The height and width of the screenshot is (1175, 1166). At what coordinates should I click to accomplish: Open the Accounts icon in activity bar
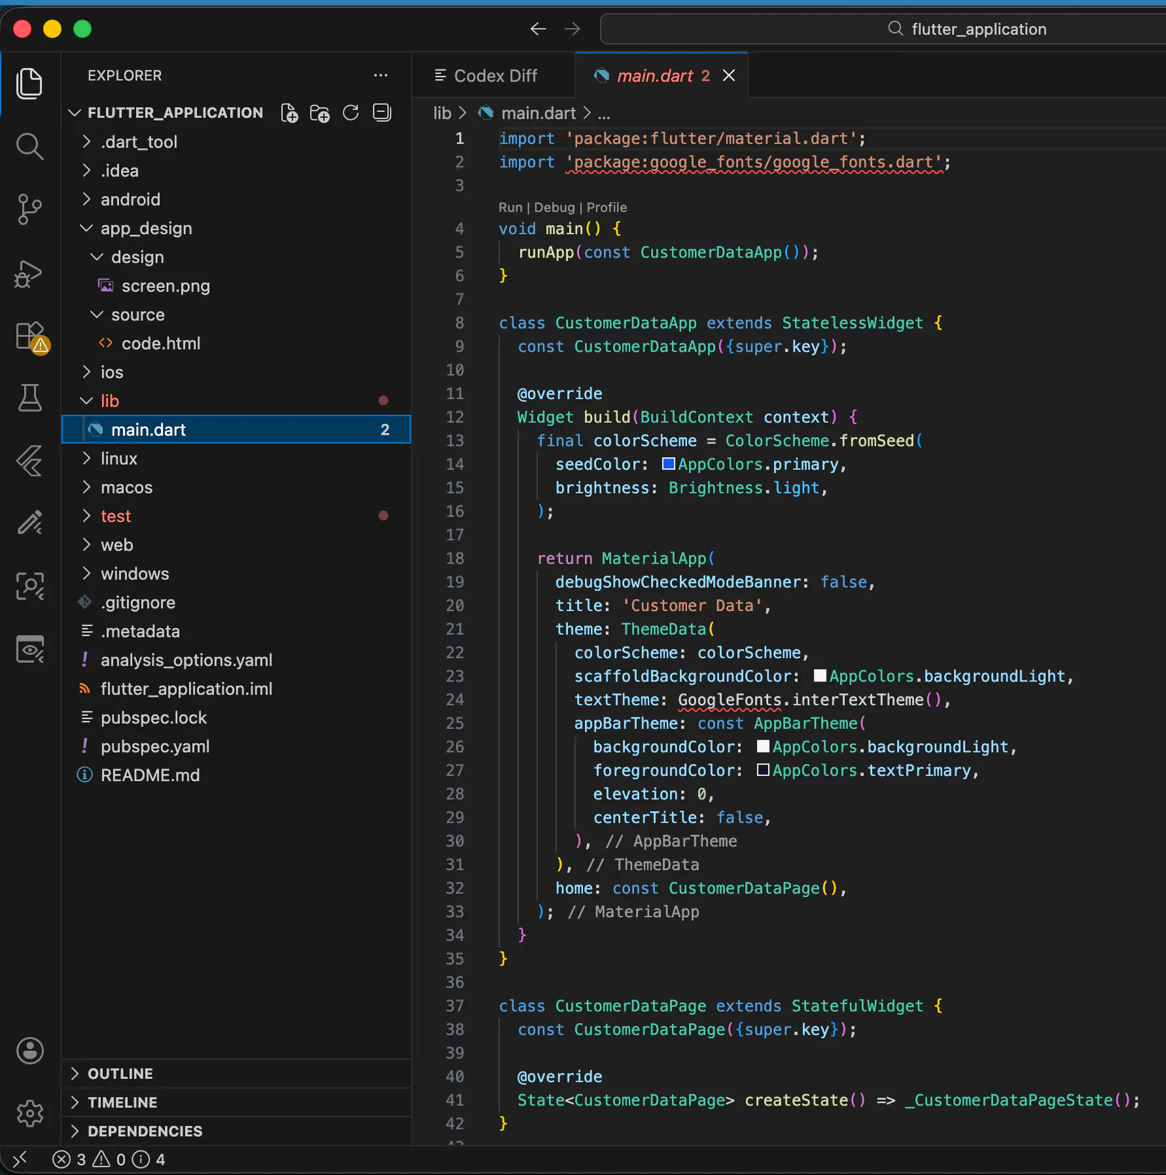pos(29,1051)
